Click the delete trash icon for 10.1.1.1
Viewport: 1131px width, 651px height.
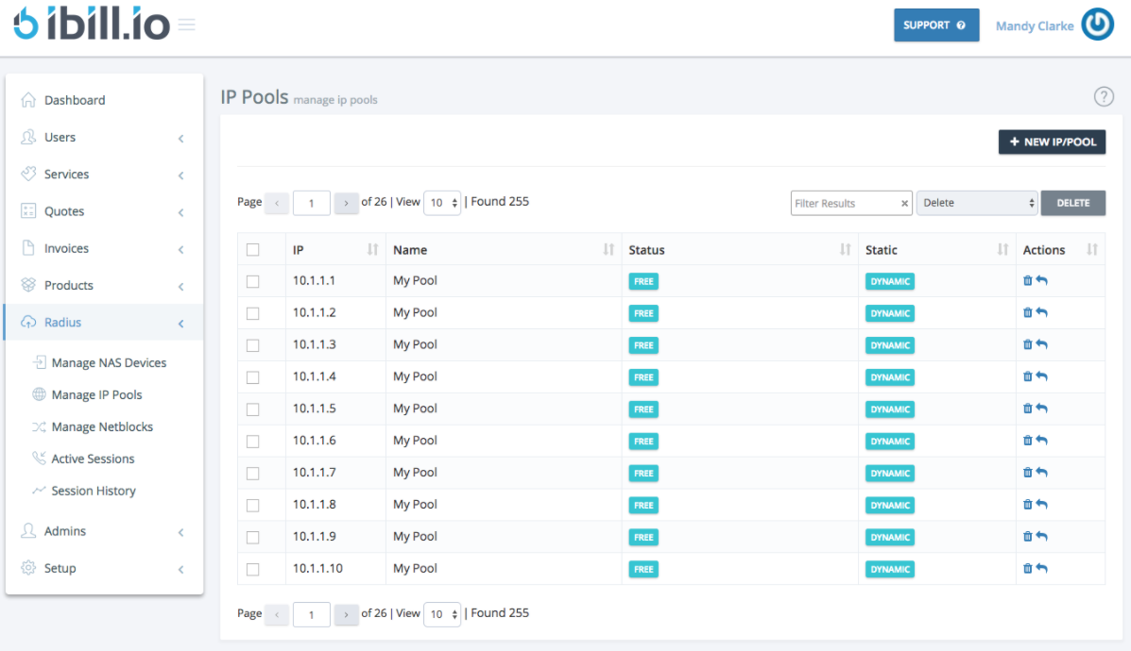pos(1028,280)
